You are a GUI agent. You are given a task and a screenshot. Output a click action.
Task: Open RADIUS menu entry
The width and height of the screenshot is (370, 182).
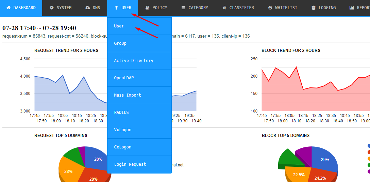coord(139,113)
